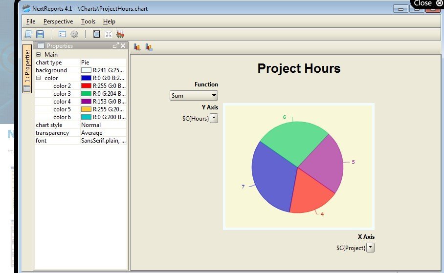Click the Save floppy disk icon
The height and width of the screenshot is (273, 444).
(40, 34)
